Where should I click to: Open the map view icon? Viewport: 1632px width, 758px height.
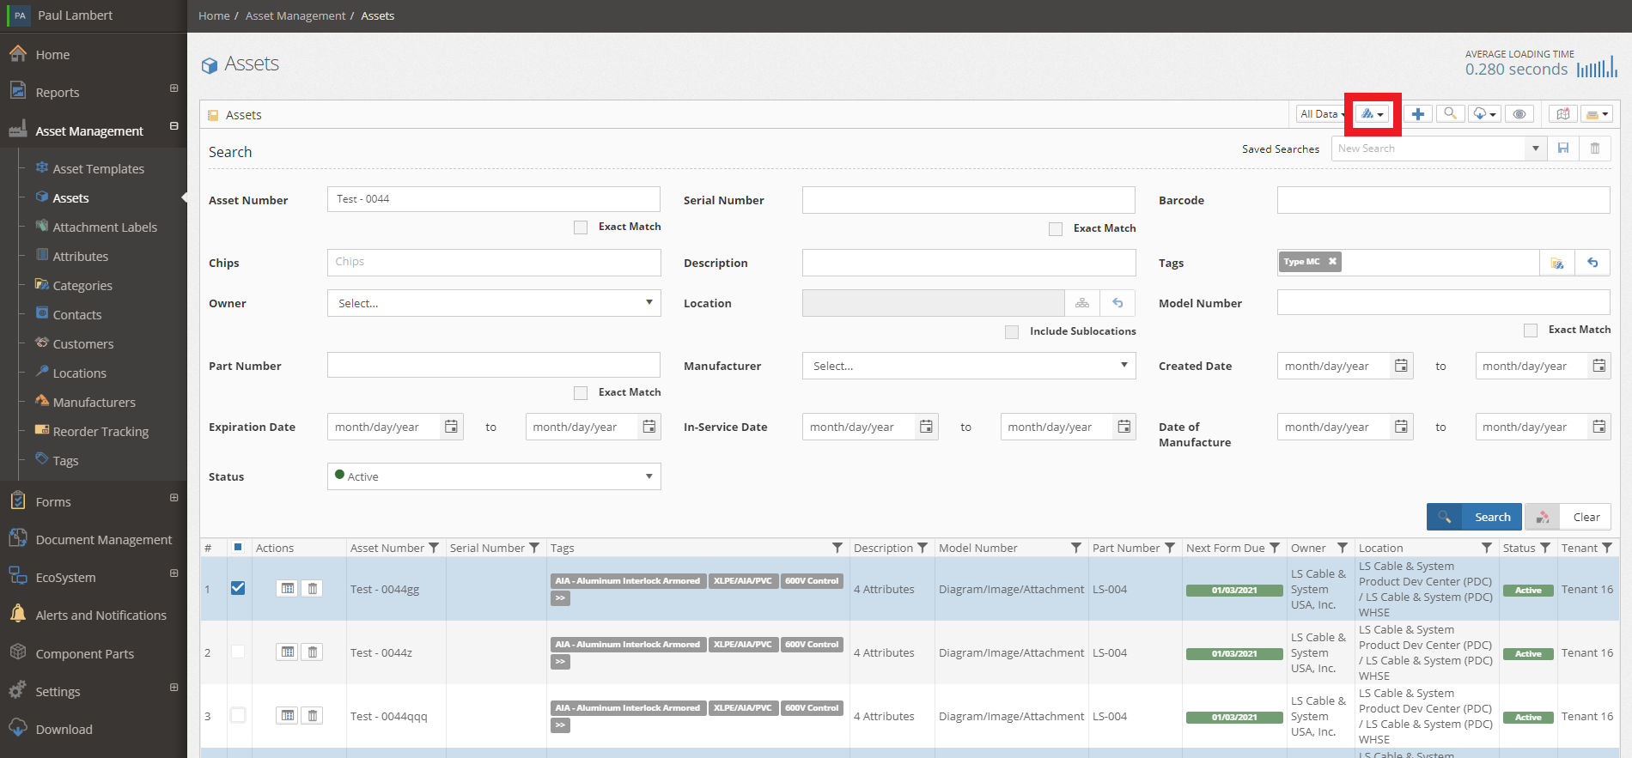pyautogui.click(x=1562, y=114)
